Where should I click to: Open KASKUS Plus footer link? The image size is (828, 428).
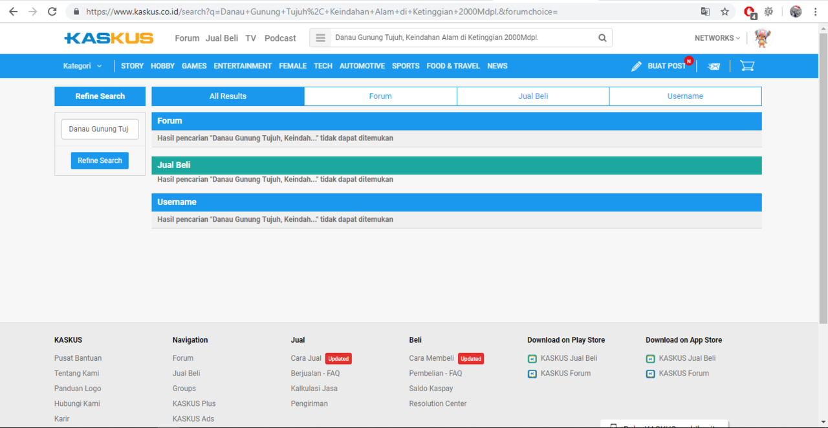pos(194,403)
